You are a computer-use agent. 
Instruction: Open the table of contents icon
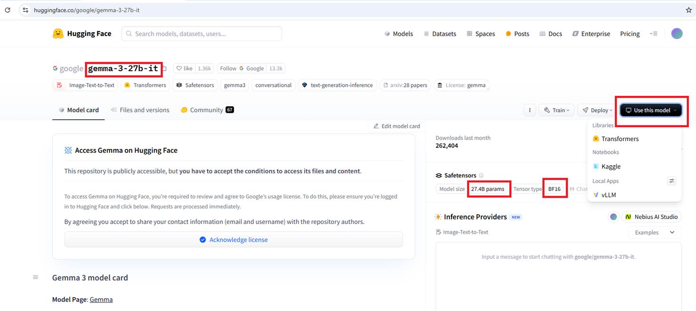[36, 277]
